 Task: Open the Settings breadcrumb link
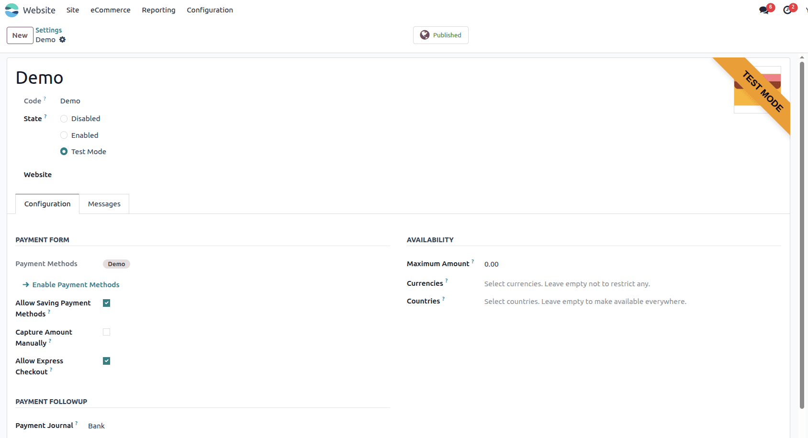48,30
